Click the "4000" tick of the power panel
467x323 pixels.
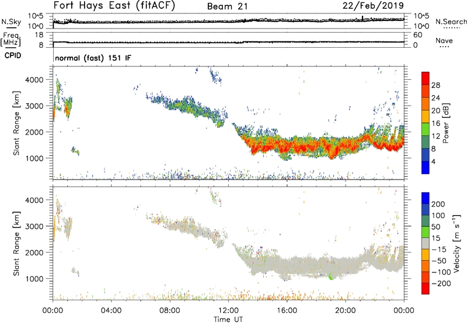point(34,80)
